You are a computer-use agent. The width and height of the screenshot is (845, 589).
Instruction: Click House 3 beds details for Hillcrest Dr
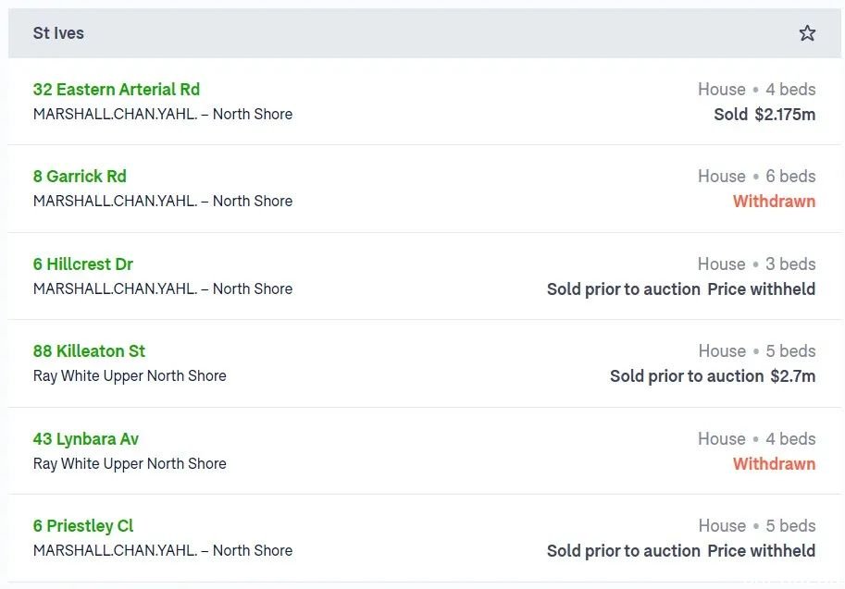pos(757,264)
